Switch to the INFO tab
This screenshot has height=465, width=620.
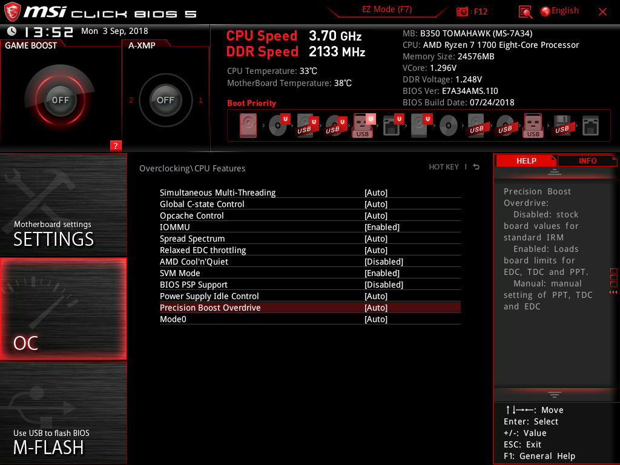[x=587, y=160]
